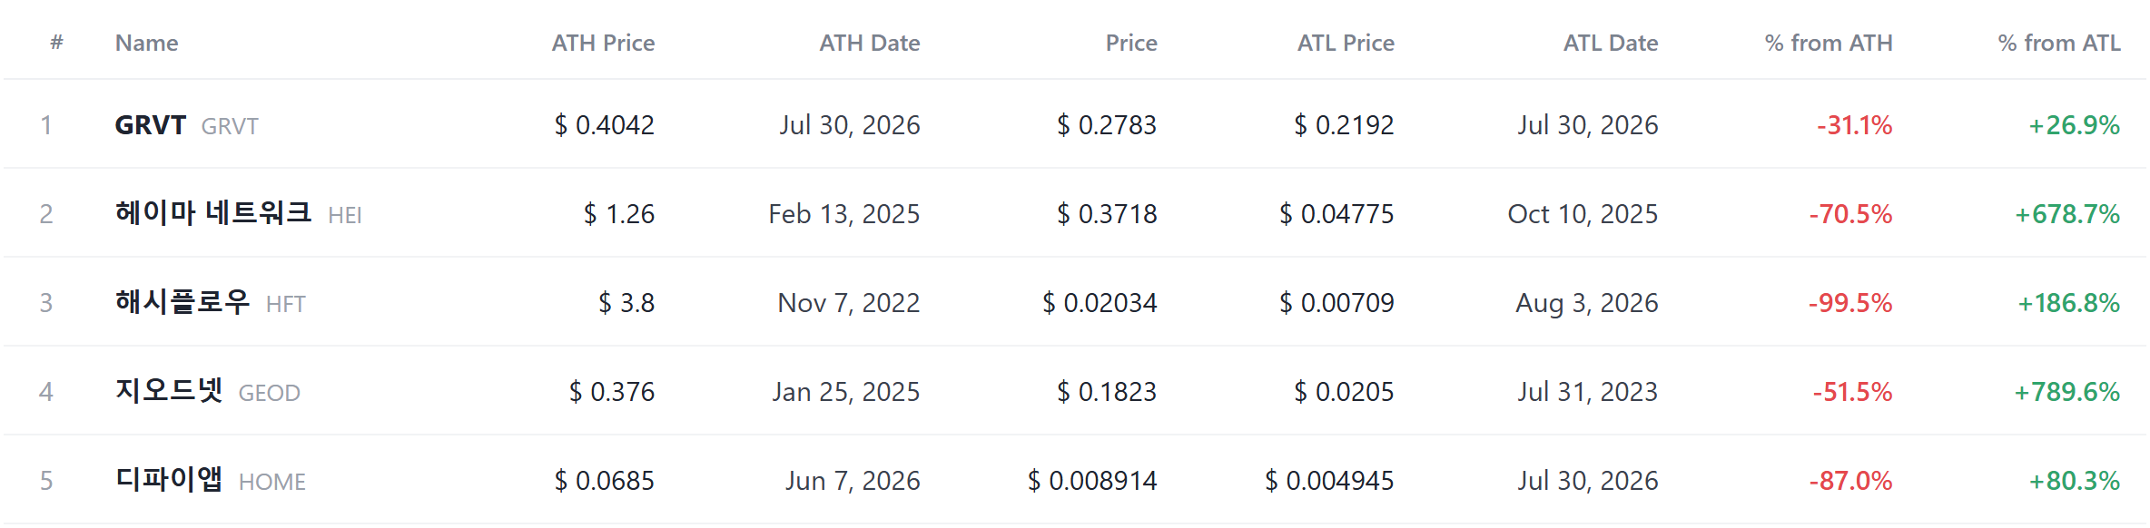
Task: Click GRVT's -31.1% from ATH value
Action: 1854,125
